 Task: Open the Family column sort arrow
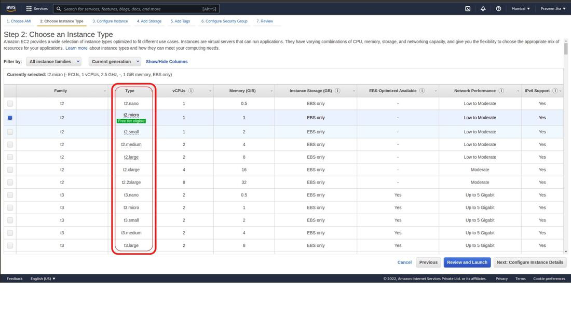point(105,91)
